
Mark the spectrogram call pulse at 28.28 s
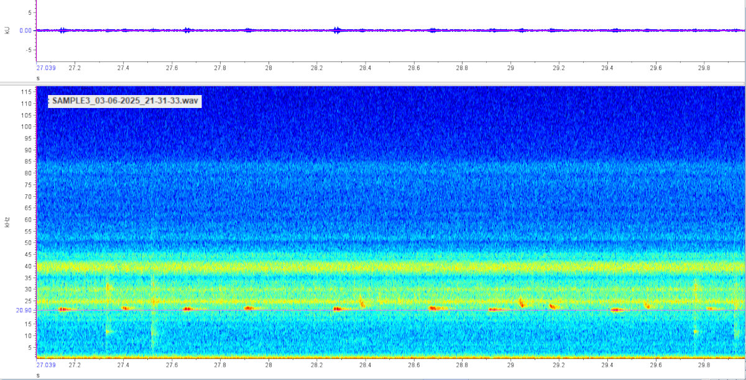point(338,309)
